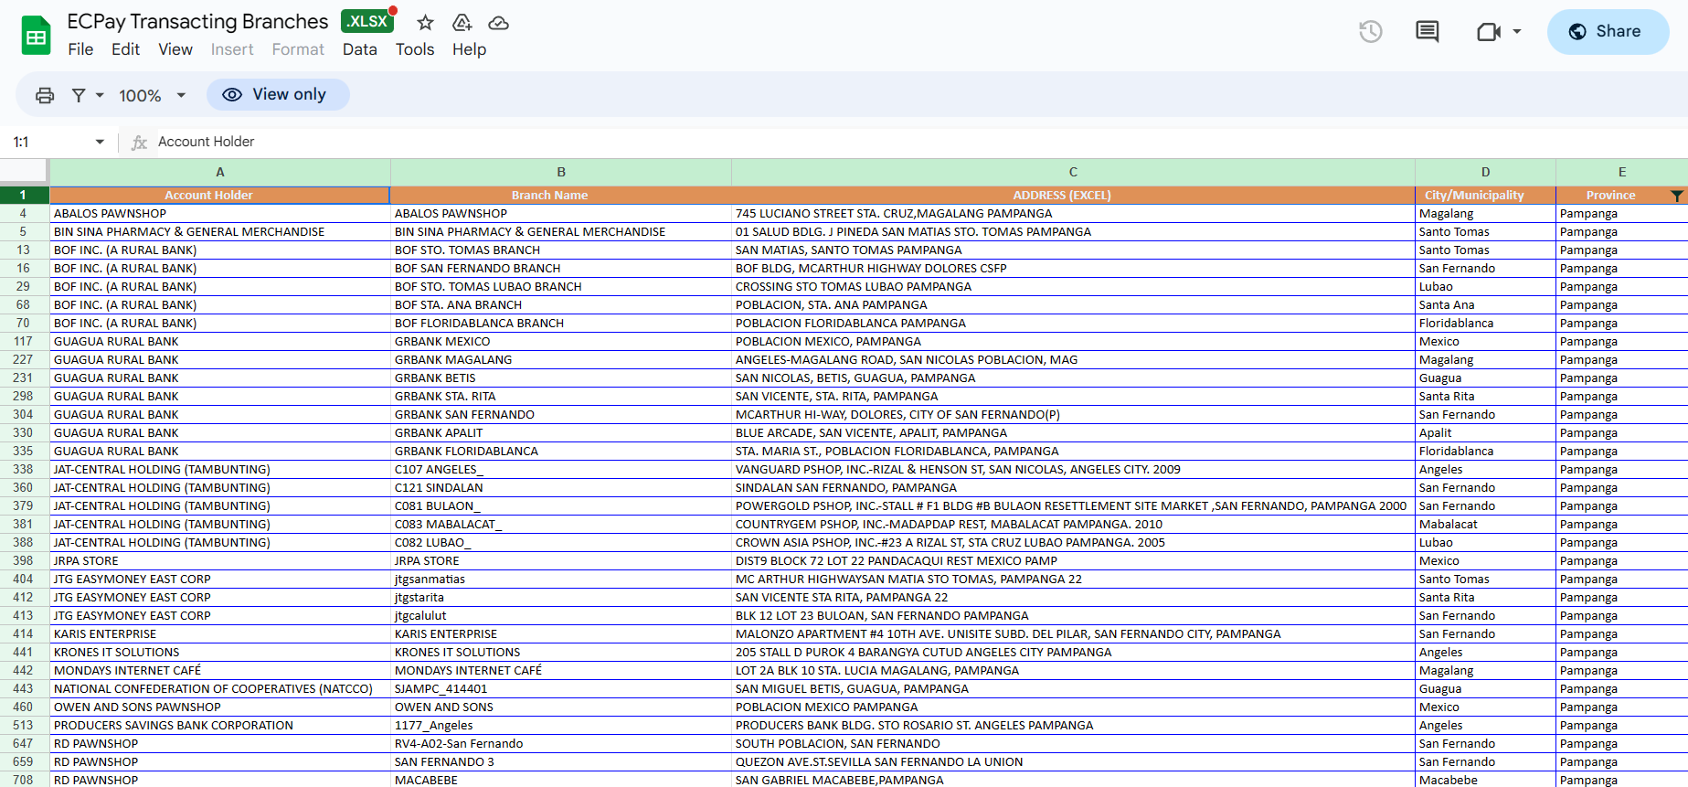The height and width of the screenshot is (787, 1688).
Task: View the cloud document status icon
Action: pyautogui.click(x=498, y=23)
